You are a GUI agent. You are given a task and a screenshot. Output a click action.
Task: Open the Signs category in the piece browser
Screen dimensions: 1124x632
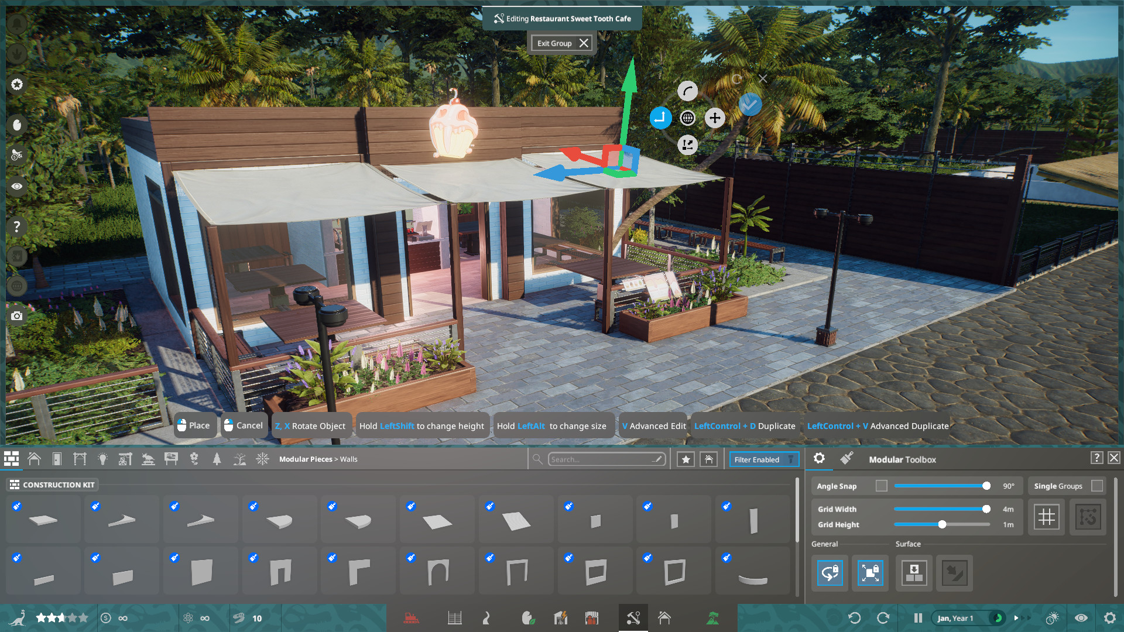click(x=172, y=459)
